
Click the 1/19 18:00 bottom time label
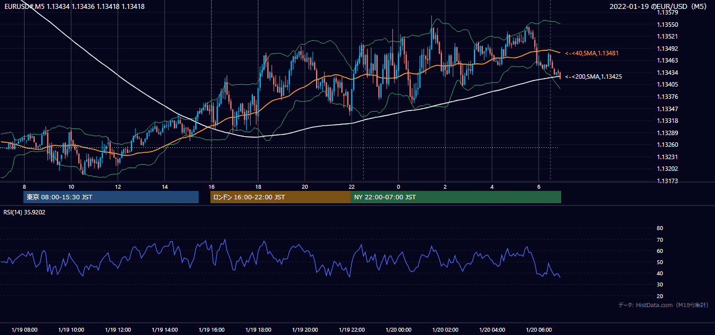tap(258, 330)
